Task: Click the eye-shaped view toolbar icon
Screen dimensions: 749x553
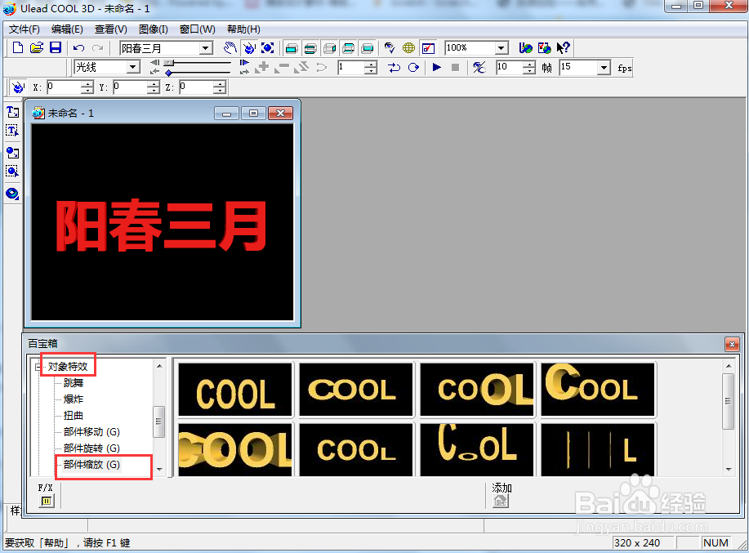Action: 390,47
